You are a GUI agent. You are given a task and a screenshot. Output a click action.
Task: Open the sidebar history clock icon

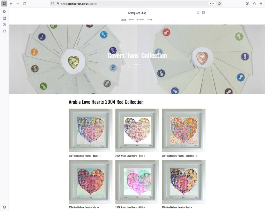[x=5, y=25]
